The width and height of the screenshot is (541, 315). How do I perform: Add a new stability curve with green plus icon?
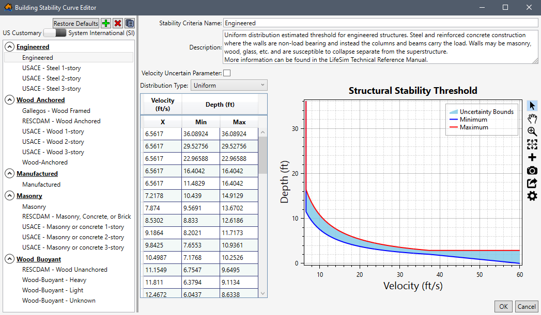coord(105,23)
